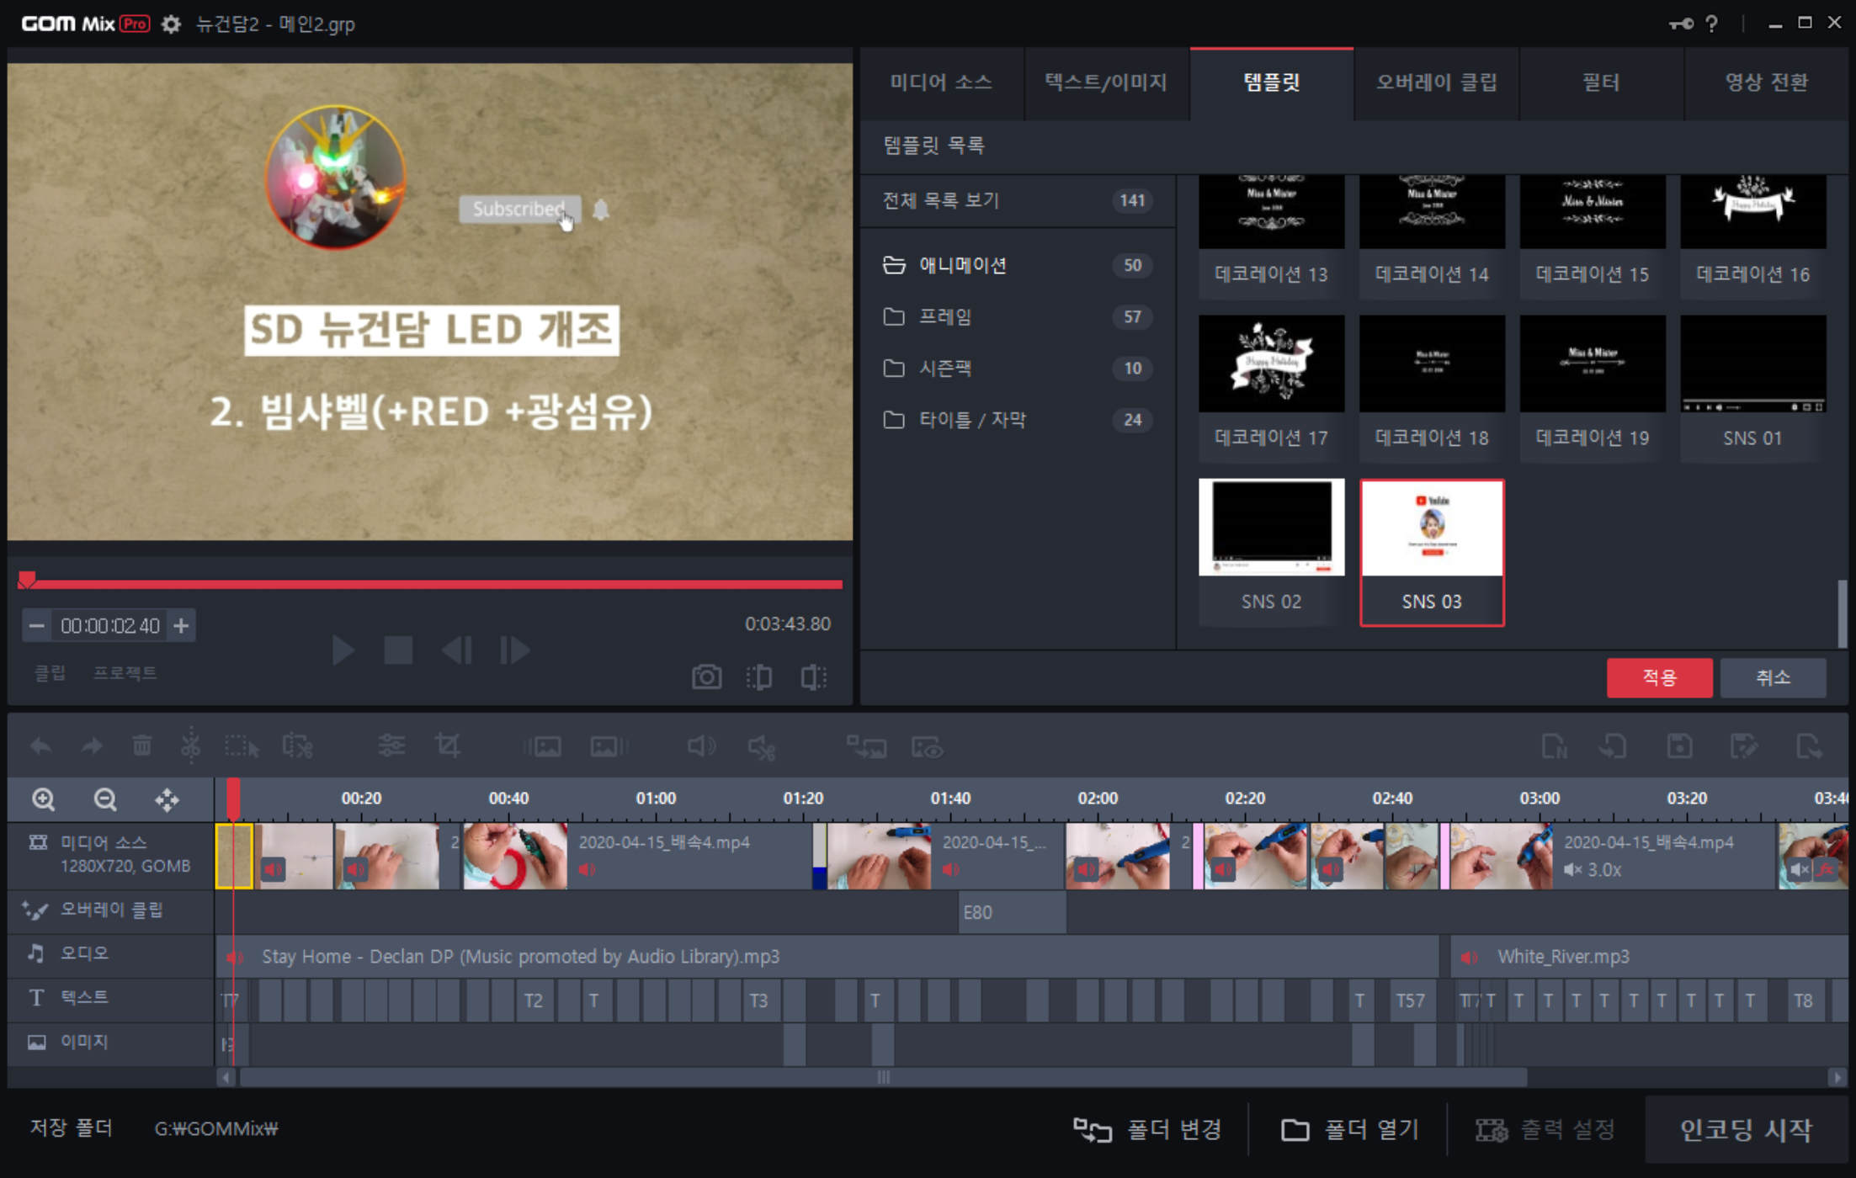The height and width of the screenshot is (1178, 1856).
Task: Switch preview mode to 프로젝트
Action: click(x=125, y=672)
